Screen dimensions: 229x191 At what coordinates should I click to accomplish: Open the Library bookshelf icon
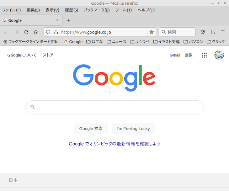pos(213,32)
